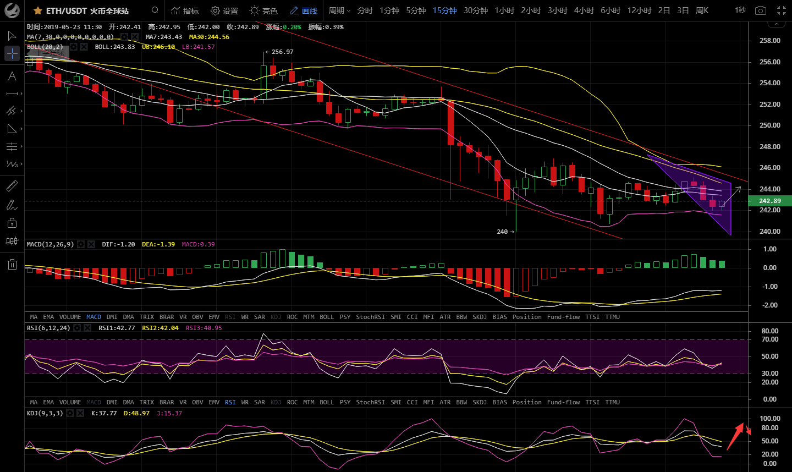
Task: Toggle the favorite star for ETH/USDT
Action: 37,11
